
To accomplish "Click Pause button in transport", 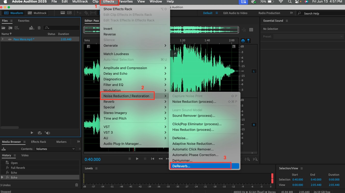I will point(145,159).
